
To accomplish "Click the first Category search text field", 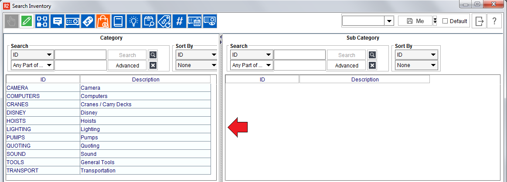I will click(81, 55).
